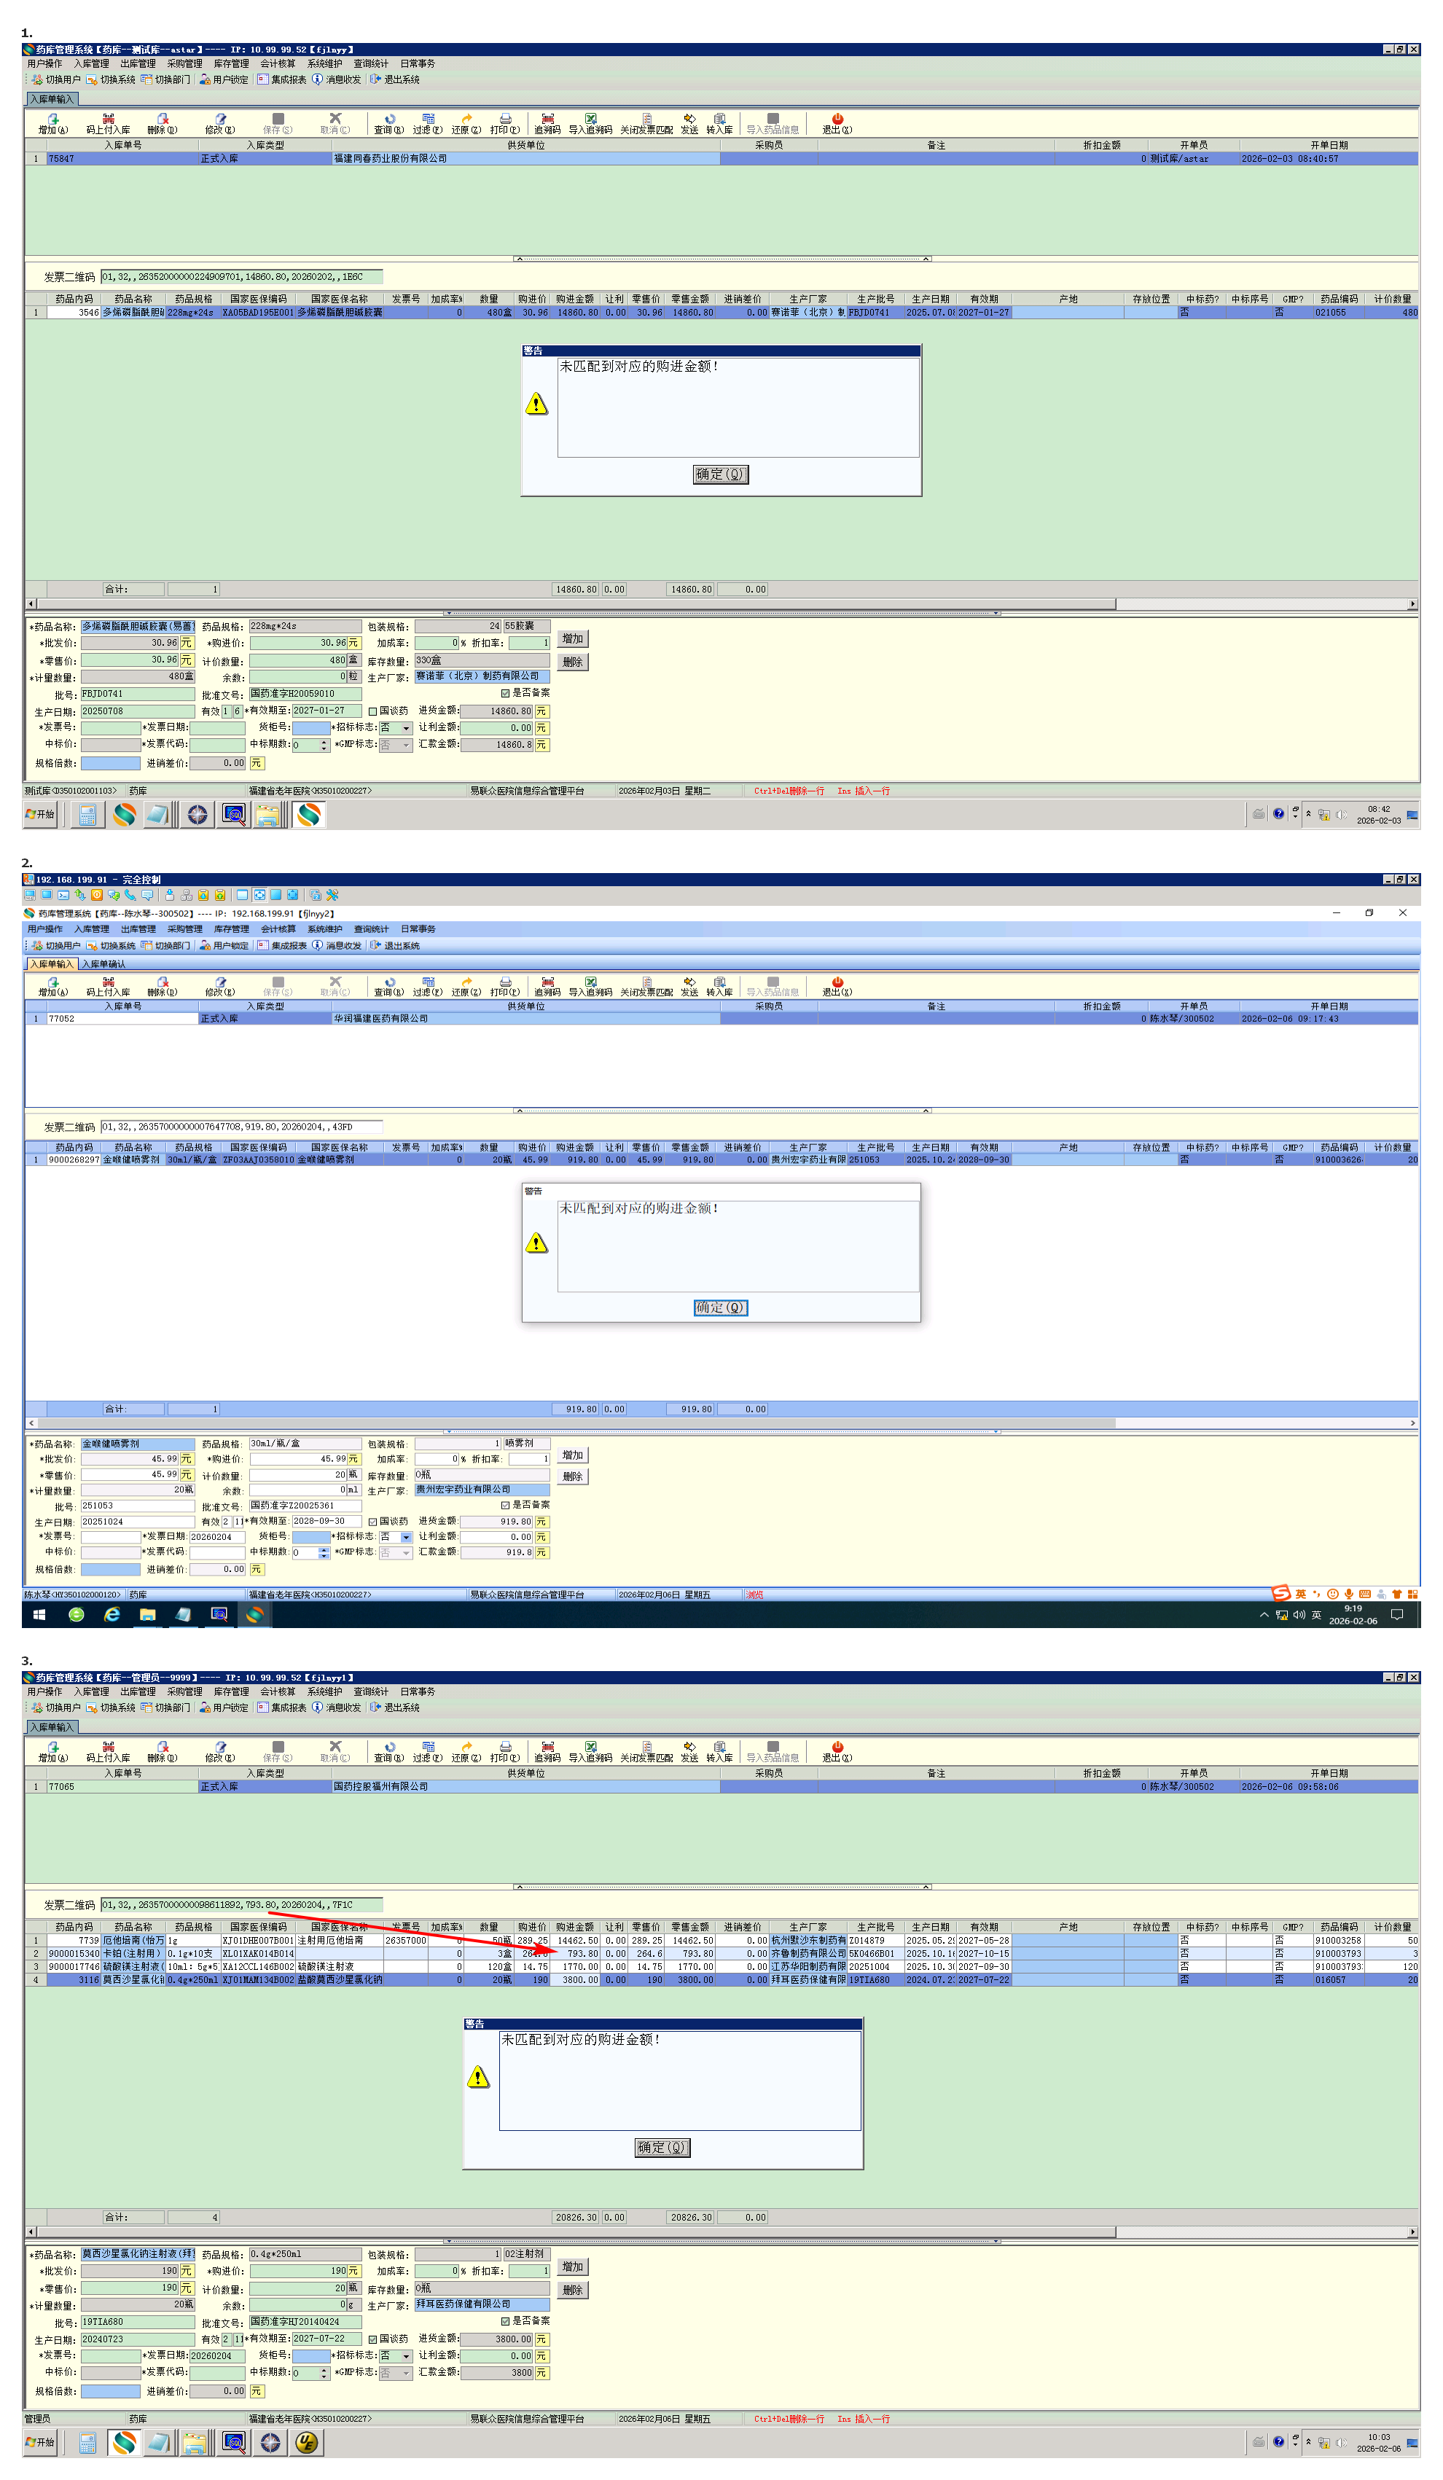Click 打印 printer icon in third screenshot

click(x=505, y=1746)
